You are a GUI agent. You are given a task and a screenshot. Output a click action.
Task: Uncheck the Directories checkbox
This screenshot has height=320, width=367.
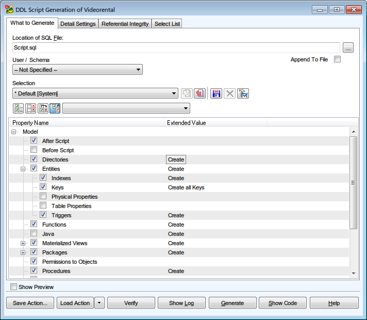(x=34, y=159)
